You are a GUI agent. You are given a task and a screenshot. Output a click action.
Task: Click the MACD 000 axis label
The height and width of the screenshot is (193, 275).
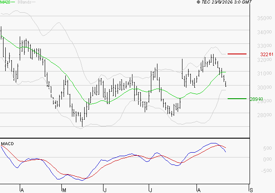click(268, 159)
